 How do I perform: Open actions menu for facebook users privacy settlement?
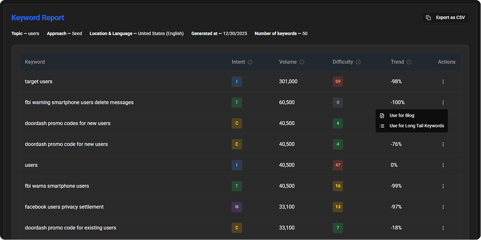443,207
